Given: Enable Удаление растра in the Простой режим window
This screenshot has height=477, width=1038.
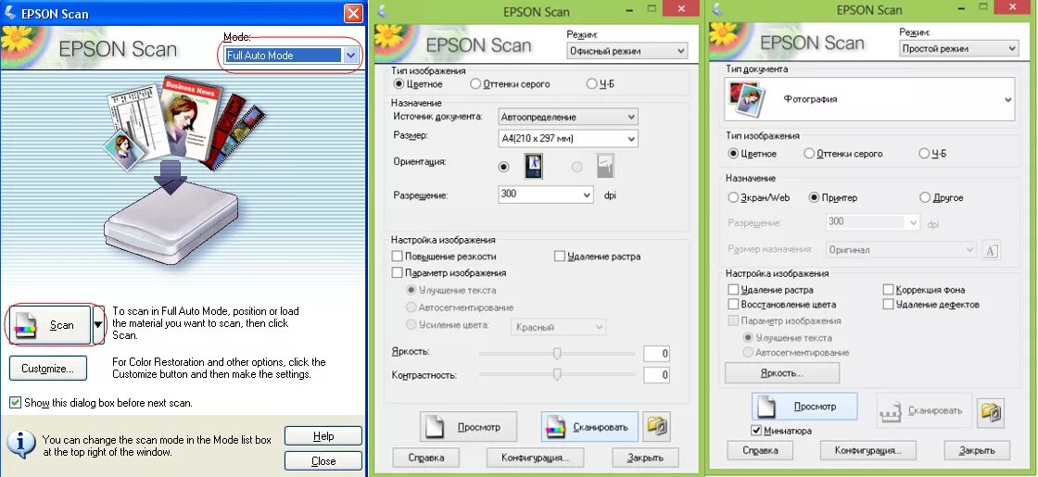Looking at the screenshot, I should (x=733, y=289).
